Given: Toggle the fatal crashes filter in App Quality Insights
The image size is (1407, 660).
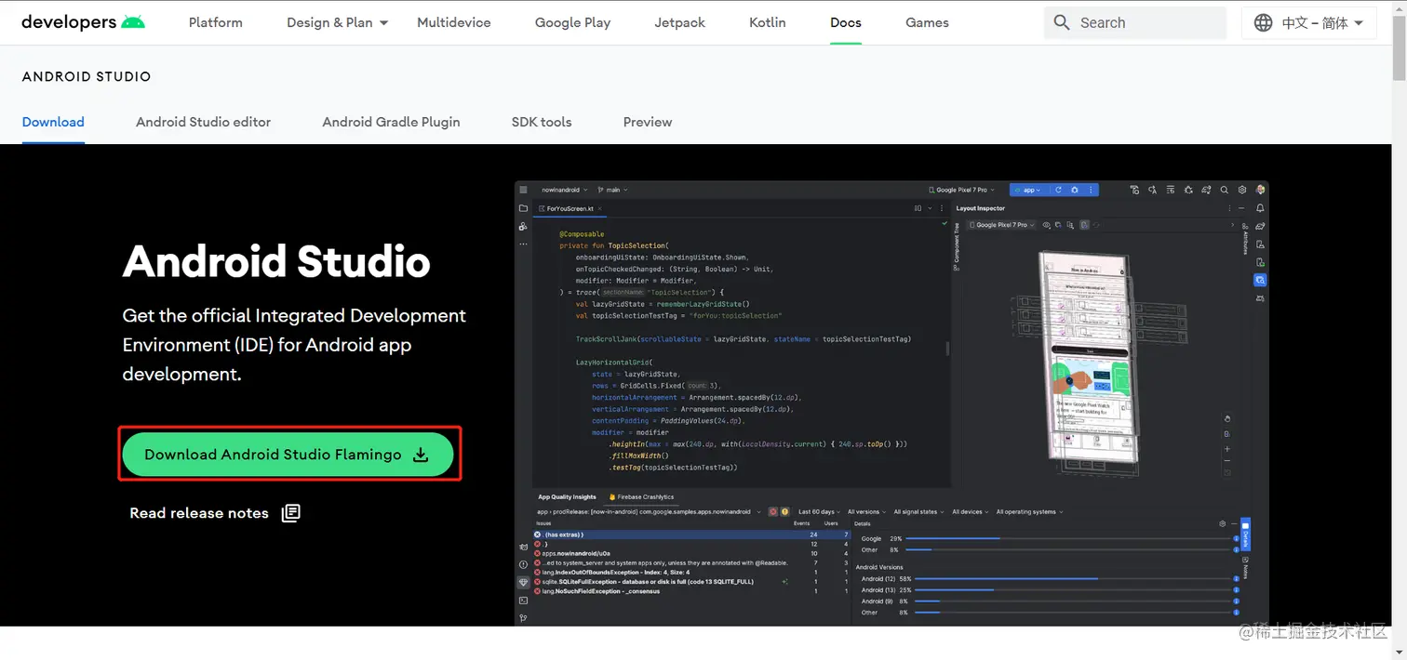Looking at the screenshot, I should click(x=773, y=511).
